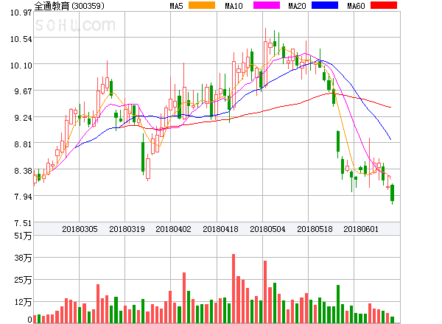Click the tallest red volume bar
The image size is (442, 324).
pos(234,289)
